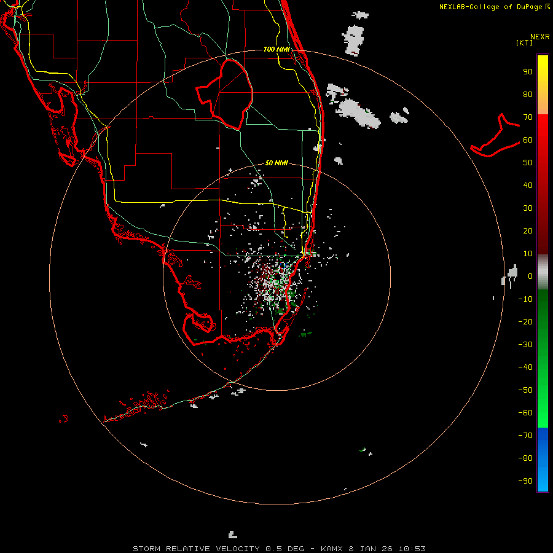Screen dimensions: 553x553
Task: Click the 40 value on the velocity scale
Action: [528, 185]
